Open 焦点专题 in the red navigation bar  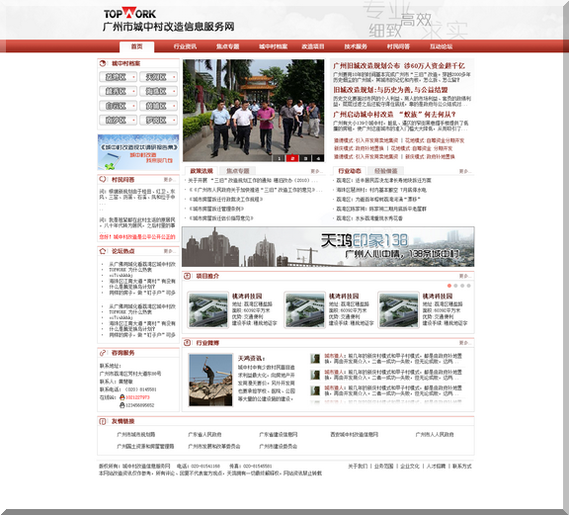point(228,46)
